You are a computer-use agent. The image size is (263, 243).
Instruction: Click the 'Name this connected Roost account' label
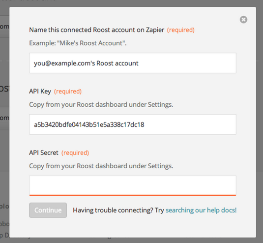click(97, 30)
